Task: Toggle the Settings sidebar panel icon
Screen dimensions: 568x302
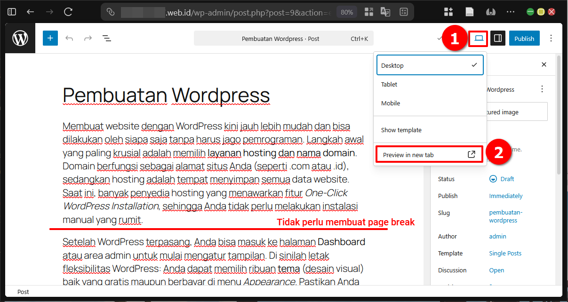Action: [498, 38]
